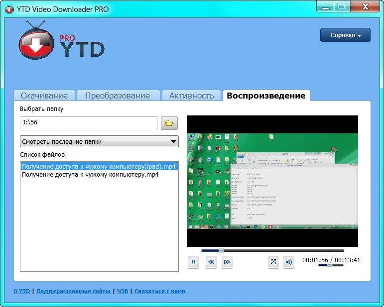
Task: Switch video to fullscreen mode
Action: click(273, 262)
